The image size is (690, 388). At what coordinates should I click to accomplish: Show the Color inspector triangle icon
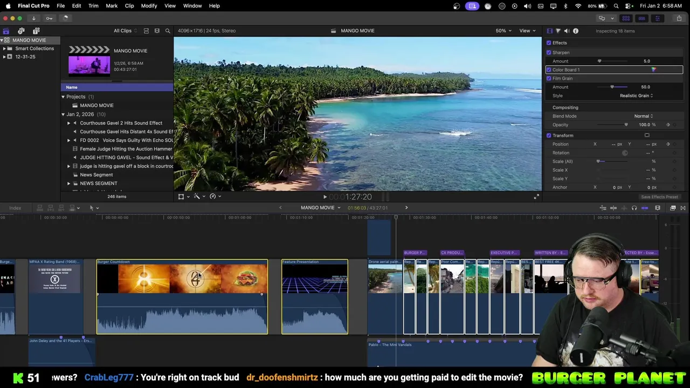[x=558, y=31]
